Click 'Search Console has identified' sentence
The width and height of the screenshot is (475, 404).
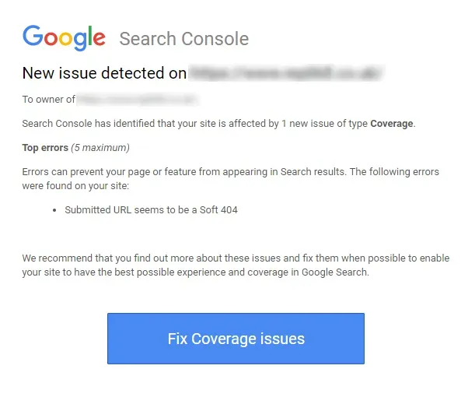[218, 124]
